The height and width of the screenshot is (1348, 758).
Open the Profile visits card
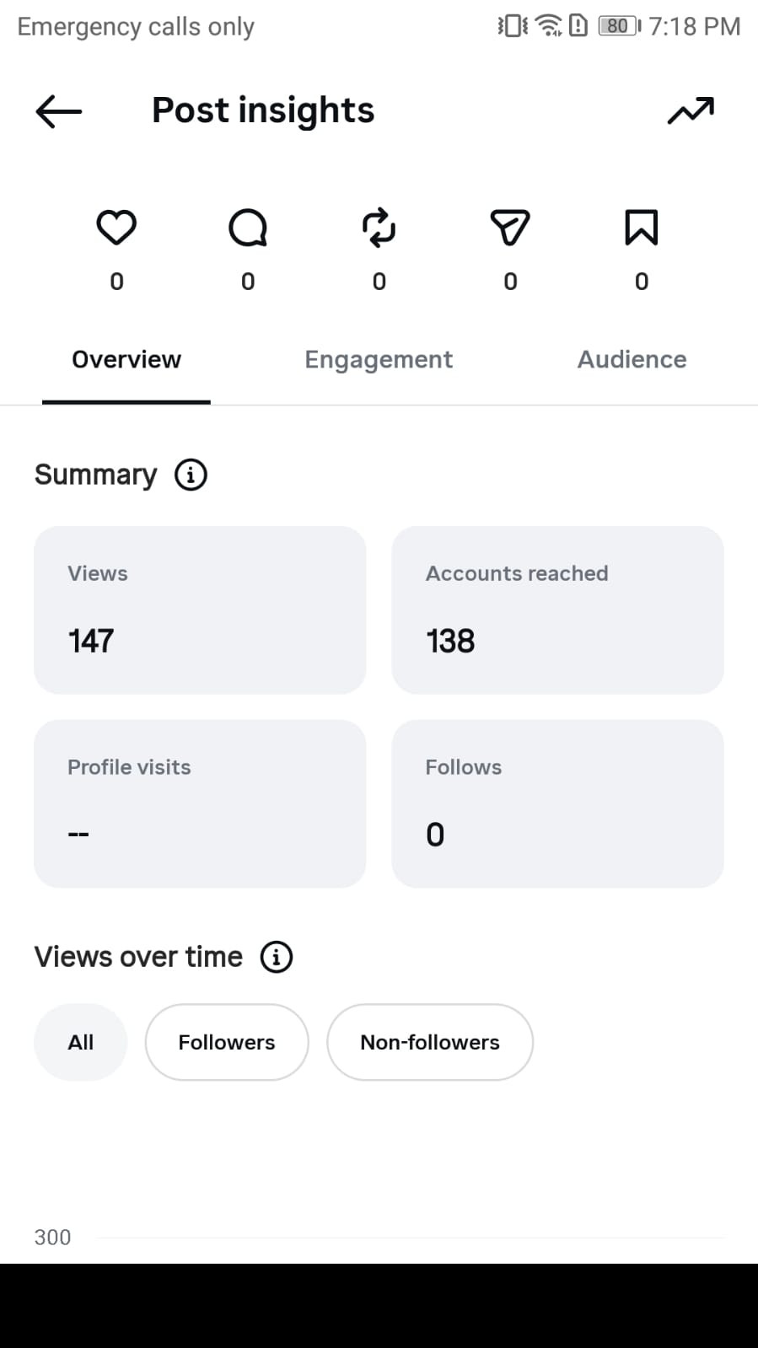pyautogui.click(x=200, y=803)
